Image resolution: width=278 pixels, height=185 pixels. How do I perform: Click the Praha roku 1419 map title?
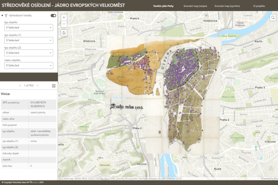[127, 107]
